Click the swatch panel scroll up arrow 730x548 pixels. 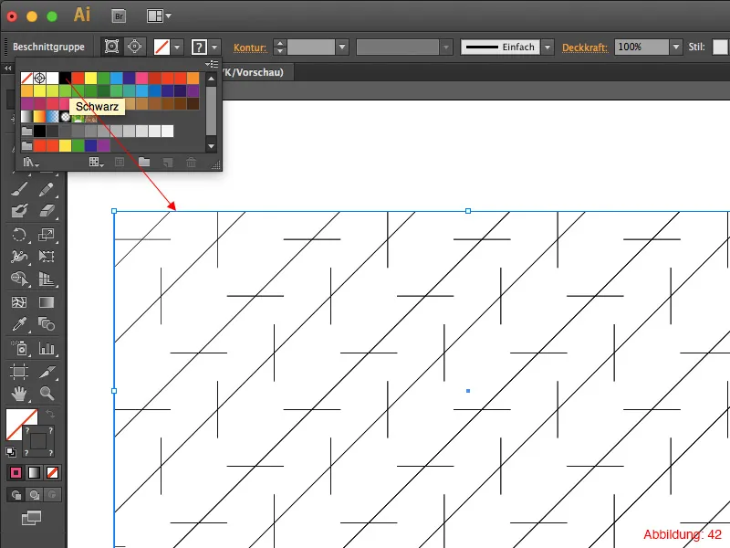click(x=212, y=79)
